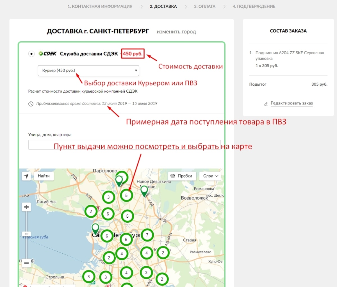Click the map zoom slider handle
Screen dimensions: 337x287
pos(26,234)
